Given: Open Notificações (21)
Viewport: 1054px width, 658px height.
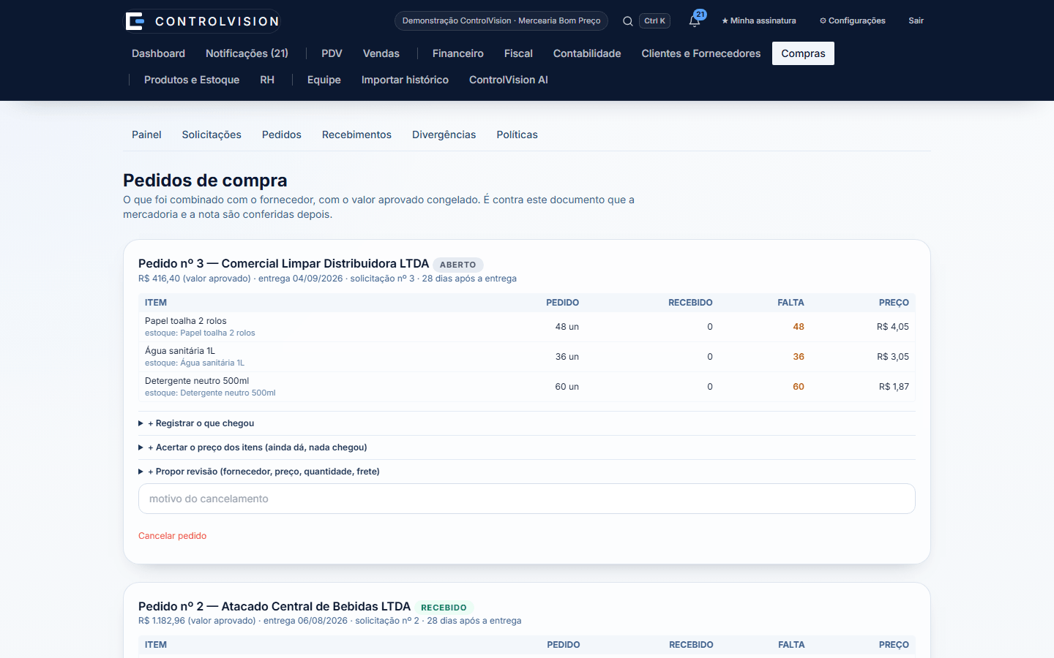Looking at the screenshot, I should point(247,53).
